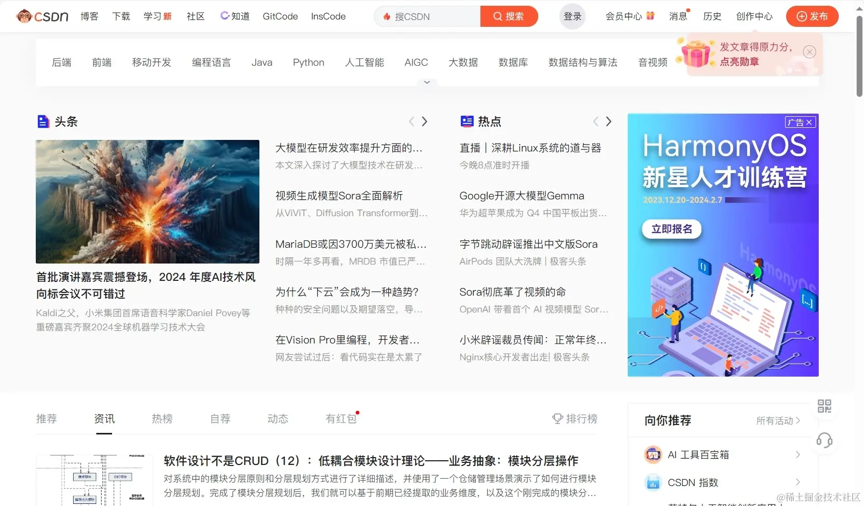Open the InsCode link

328,16
